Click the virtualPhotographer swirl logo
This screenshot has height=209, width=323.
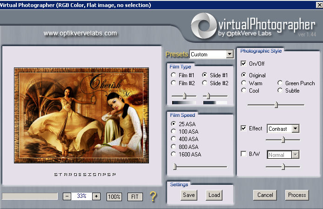203,26
